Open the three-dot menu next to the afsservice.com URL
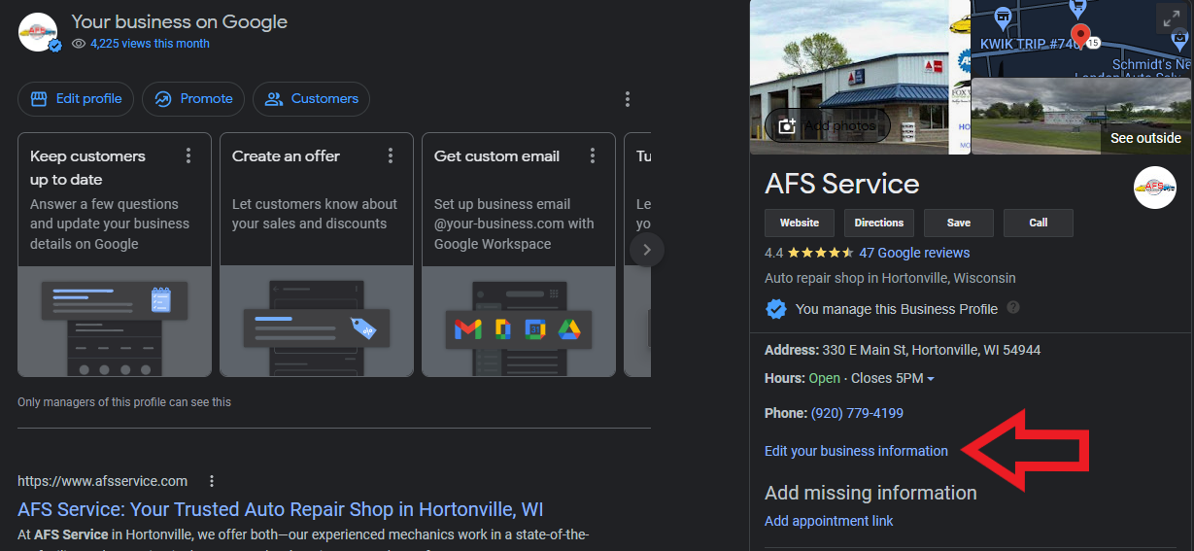The width and height of the screenshot is (1194, 551). [x=212, y=481]
